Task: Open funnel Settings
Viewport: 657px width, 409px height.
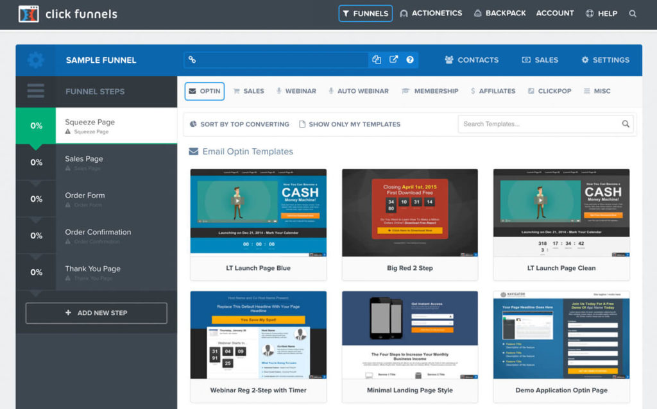Action: (605, 60)
